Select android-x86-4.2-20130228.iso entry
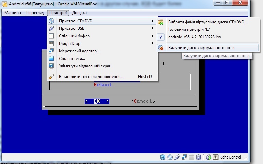The image size is (263, 164). 208,37
